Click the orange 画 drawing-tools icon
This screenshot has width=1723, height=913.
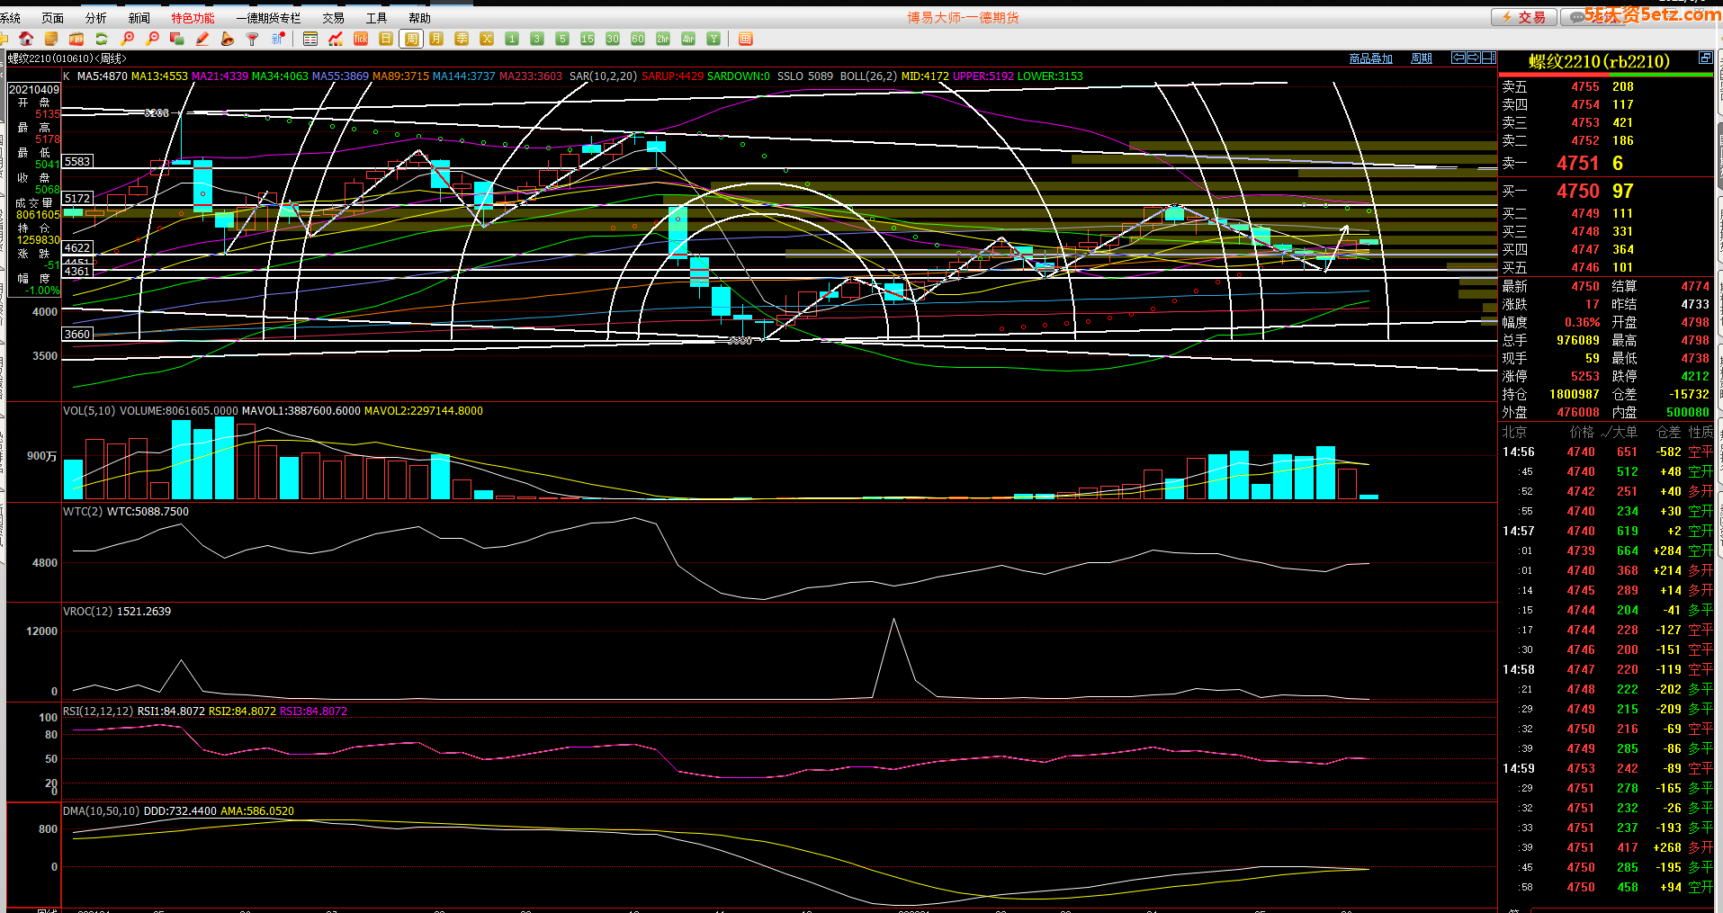click(745, 39)
